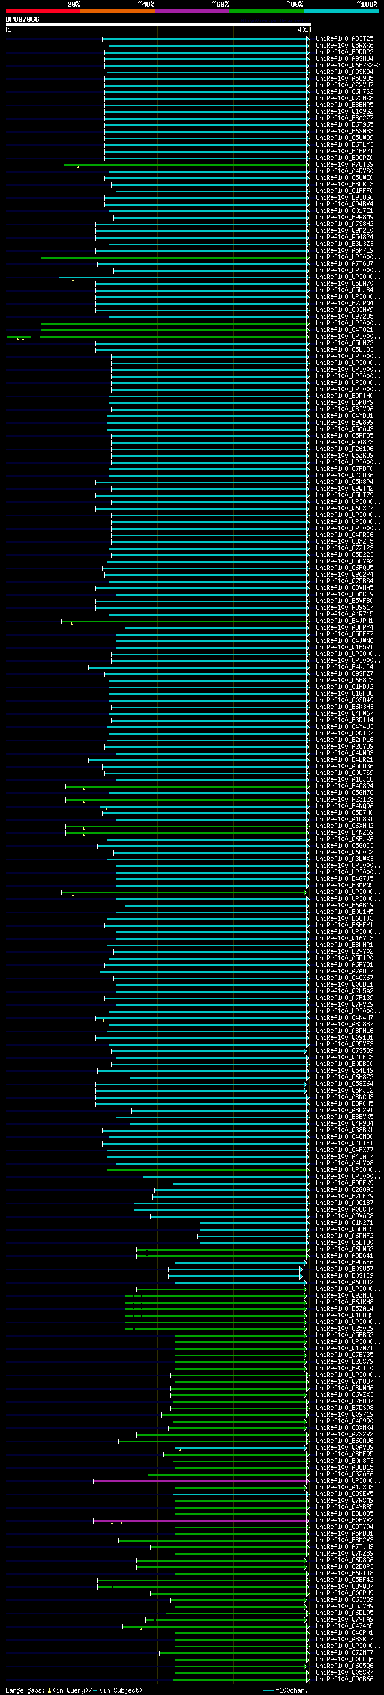Viewport: 384px width, 1695px height.
Task: Click the orange ~40% identity color band
Action: coord(118,11)
